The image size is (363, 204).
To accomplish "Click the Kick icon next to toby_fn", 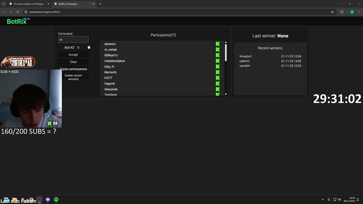I will 218,67.
